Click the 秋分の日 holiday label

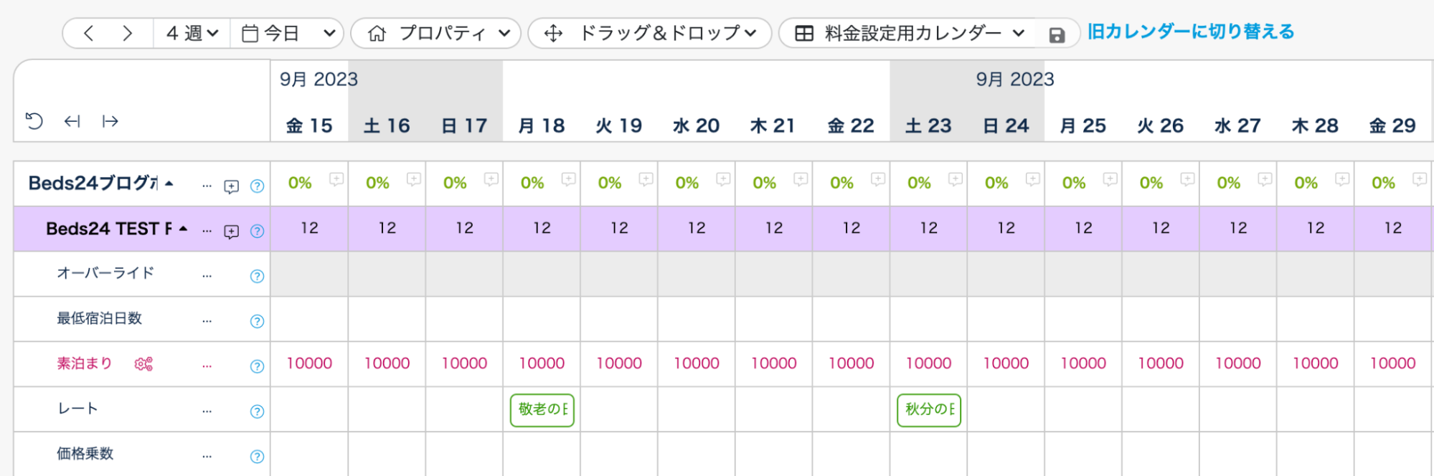point(929,410)
